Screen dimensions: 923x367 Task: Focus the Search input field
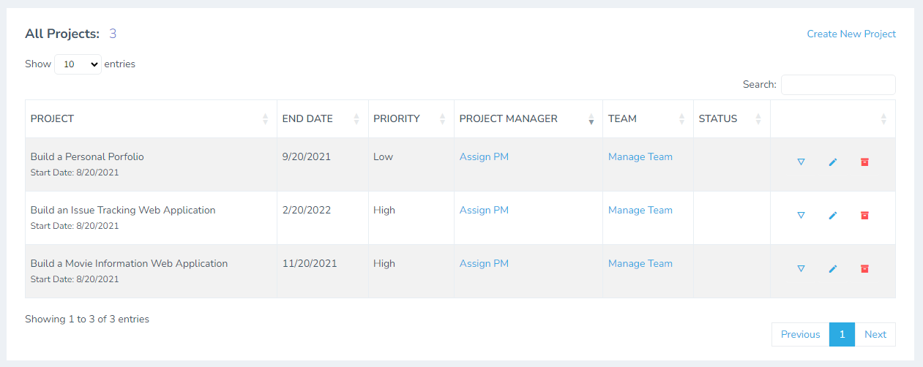pyautogui.click(x=837, y=85)
